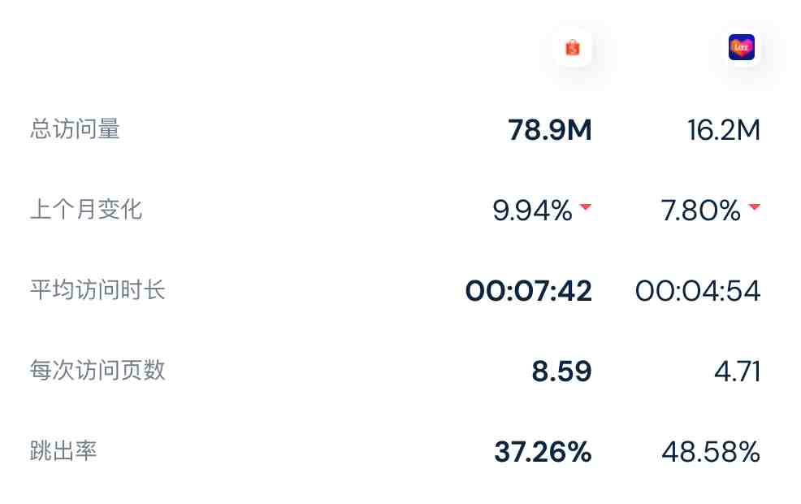Select the 跳出率 row label
This screenshot has width=801, height=504.
click(x=63, y=451)
